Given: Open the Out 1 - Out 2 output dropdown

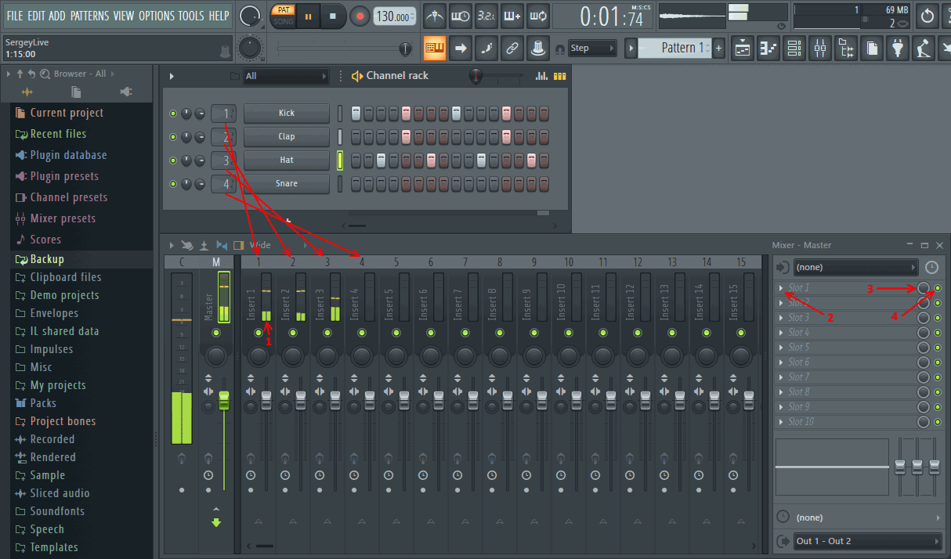Looking at the screenshot, I should [867, 541].
